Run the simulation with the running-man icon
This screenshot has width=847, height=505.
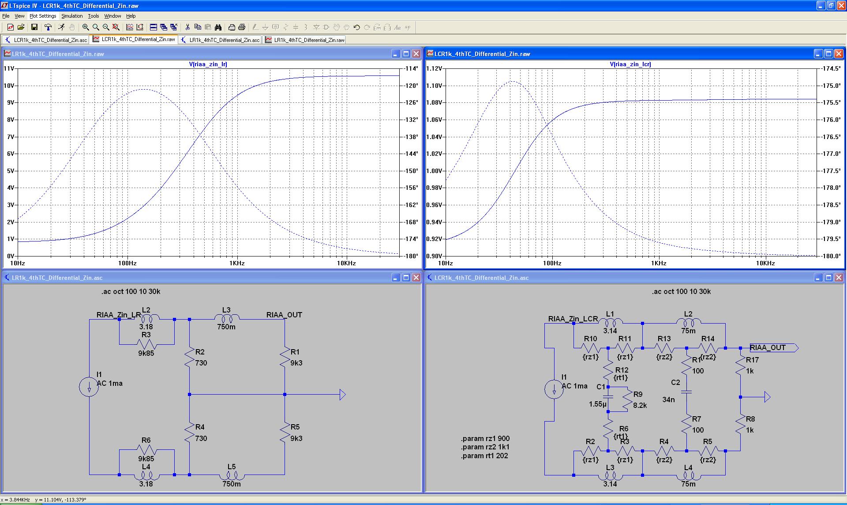click(x=62, y=27)
